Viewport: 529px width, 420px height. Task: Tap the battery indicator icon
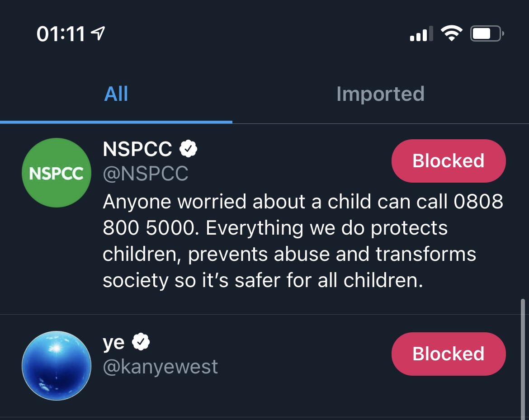tap(487, 34)
